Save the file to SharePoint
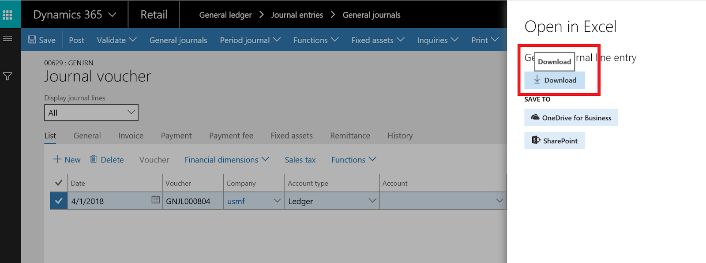The image size is (706, 263). pyautogui.click(x=555, y=141)
